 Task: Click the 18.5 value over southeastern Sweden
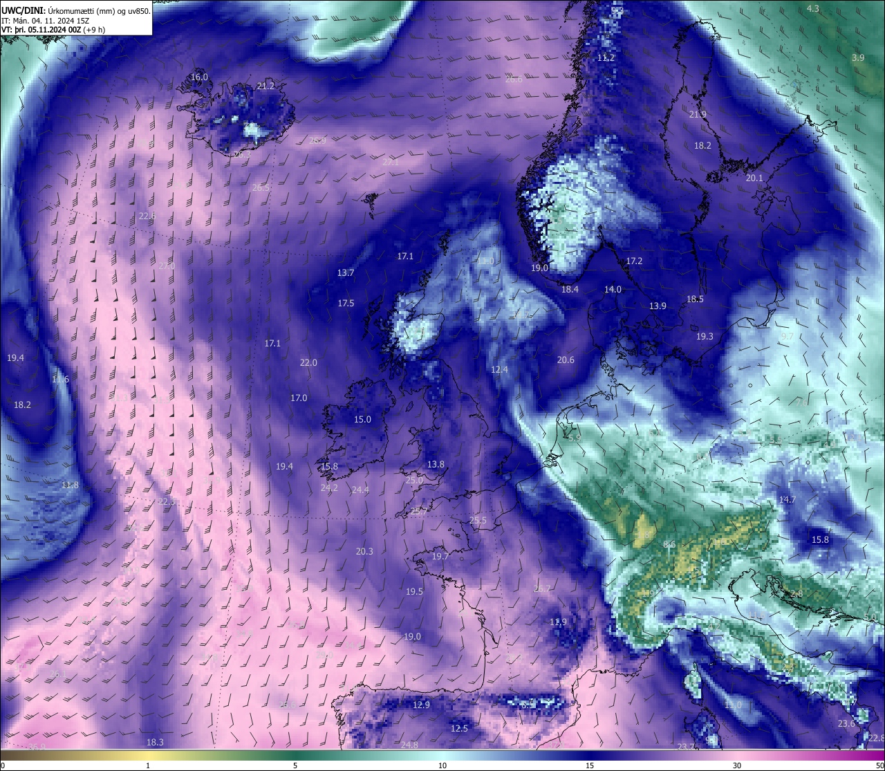tap(695, 299)
